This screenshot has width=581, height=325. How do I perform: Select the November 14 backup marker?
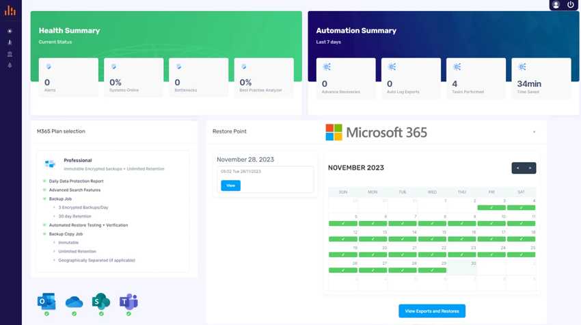403,239
